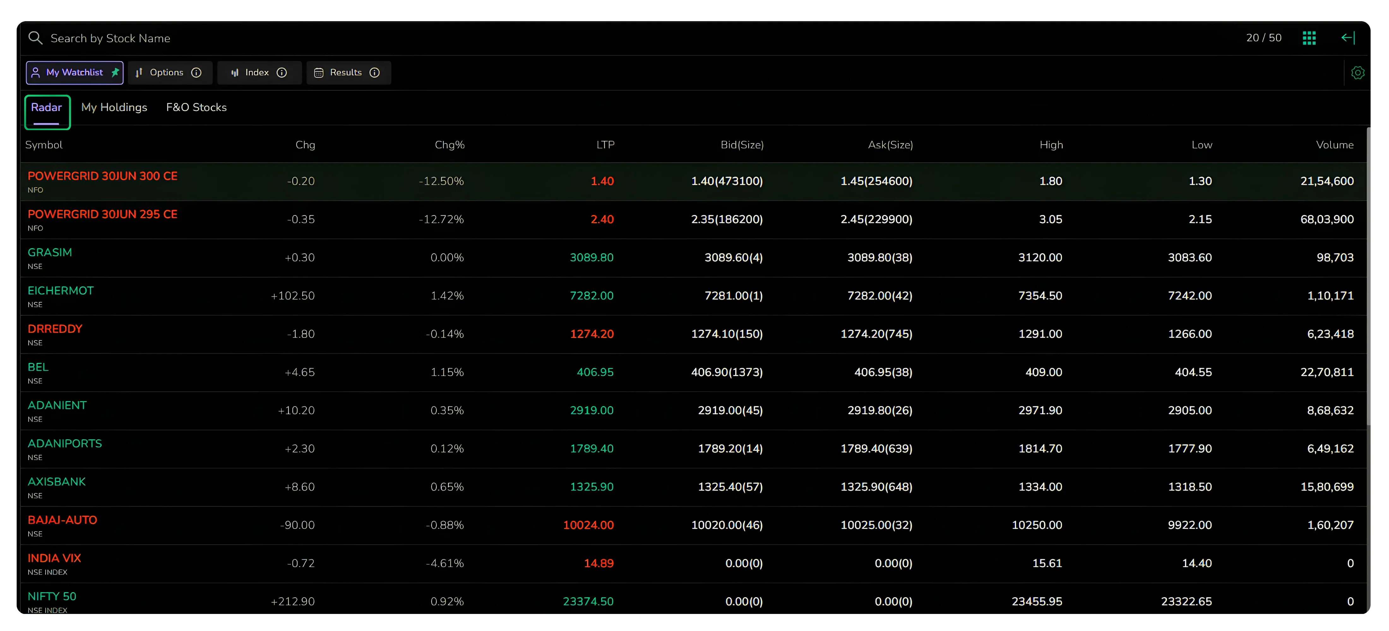
Task: Click the 20 / 50 watchlist counter
Action: (1264, 38)
